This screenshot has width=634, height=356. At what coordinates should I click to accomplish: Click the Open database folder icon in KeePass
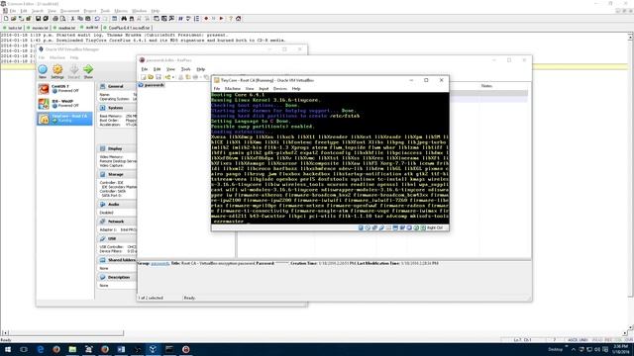click(x=151, y=77)
